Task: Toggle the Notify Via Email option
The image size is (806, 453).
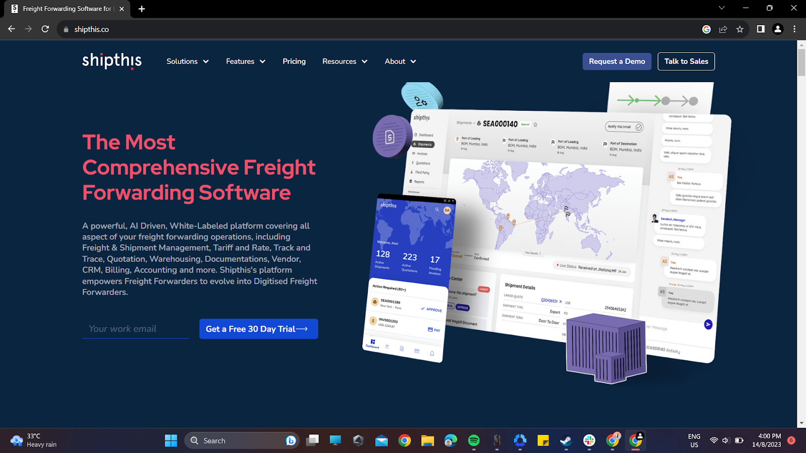Action: (x=624, y=127)
